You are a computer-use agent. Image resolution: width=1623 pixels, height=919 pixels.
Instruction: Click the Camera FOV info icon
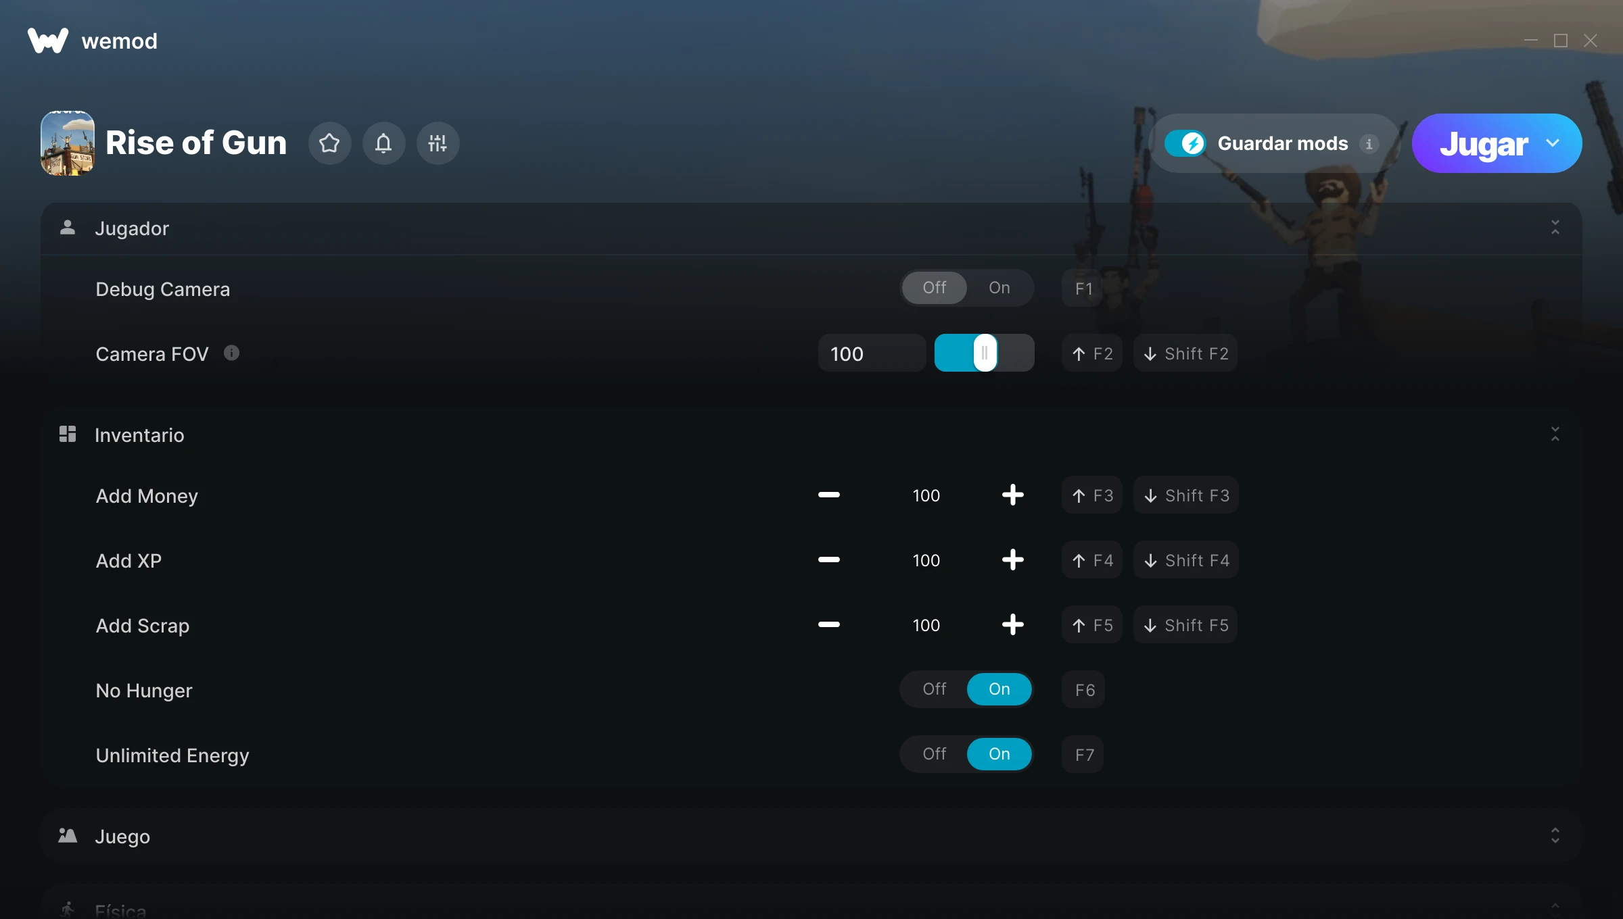point(231,353)
